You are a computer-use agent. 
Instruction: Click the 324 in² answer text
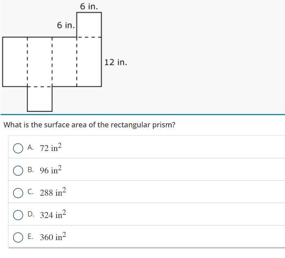point(53,214)
